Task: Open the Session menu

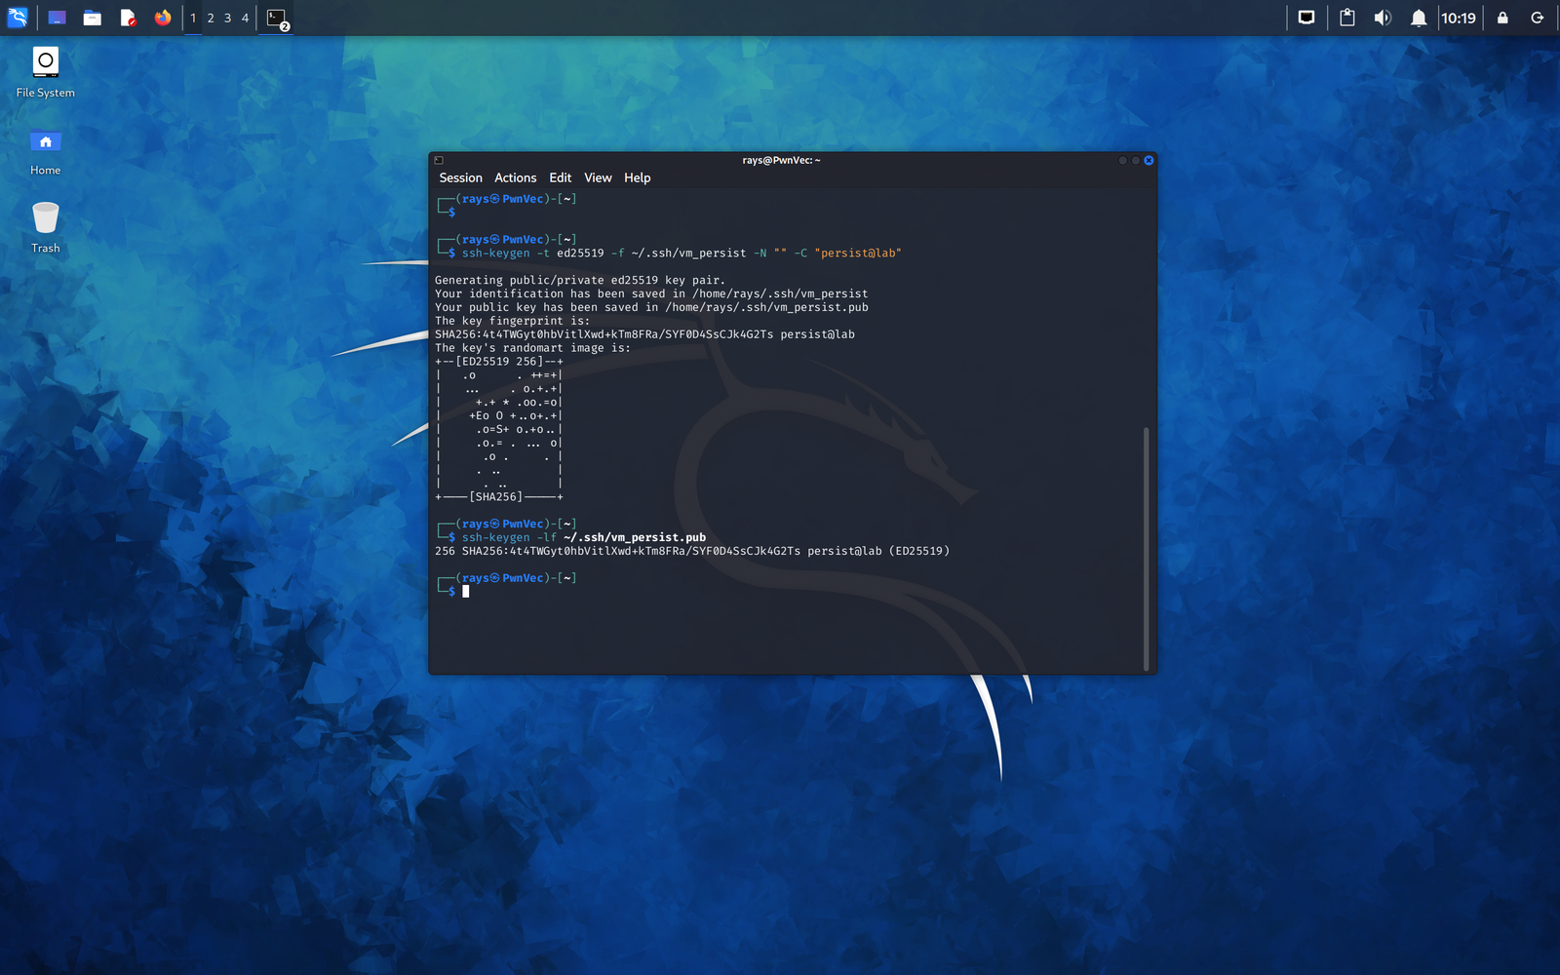Action: pos(460,177)
